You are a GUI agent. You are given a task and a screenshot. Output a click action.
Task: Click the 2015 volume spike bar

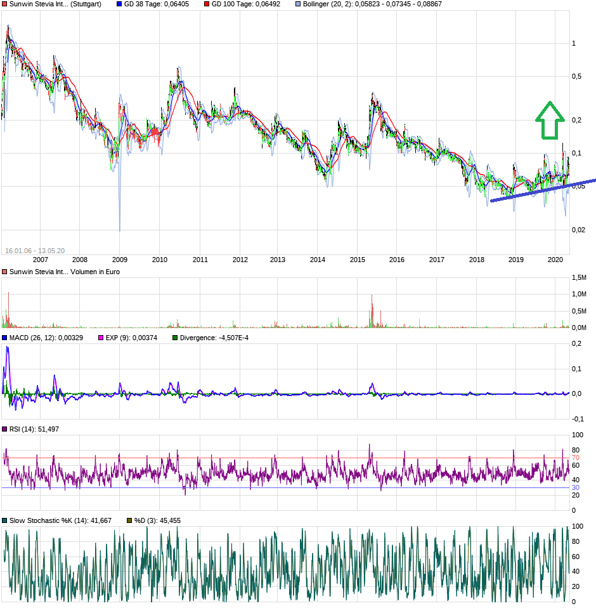click(x=372, y=311)
